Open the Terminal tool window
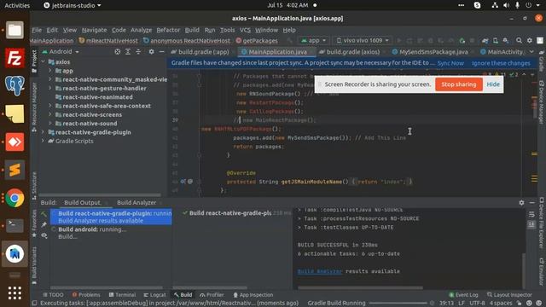Viewport: 546px width, 307px height. (122, 295)
